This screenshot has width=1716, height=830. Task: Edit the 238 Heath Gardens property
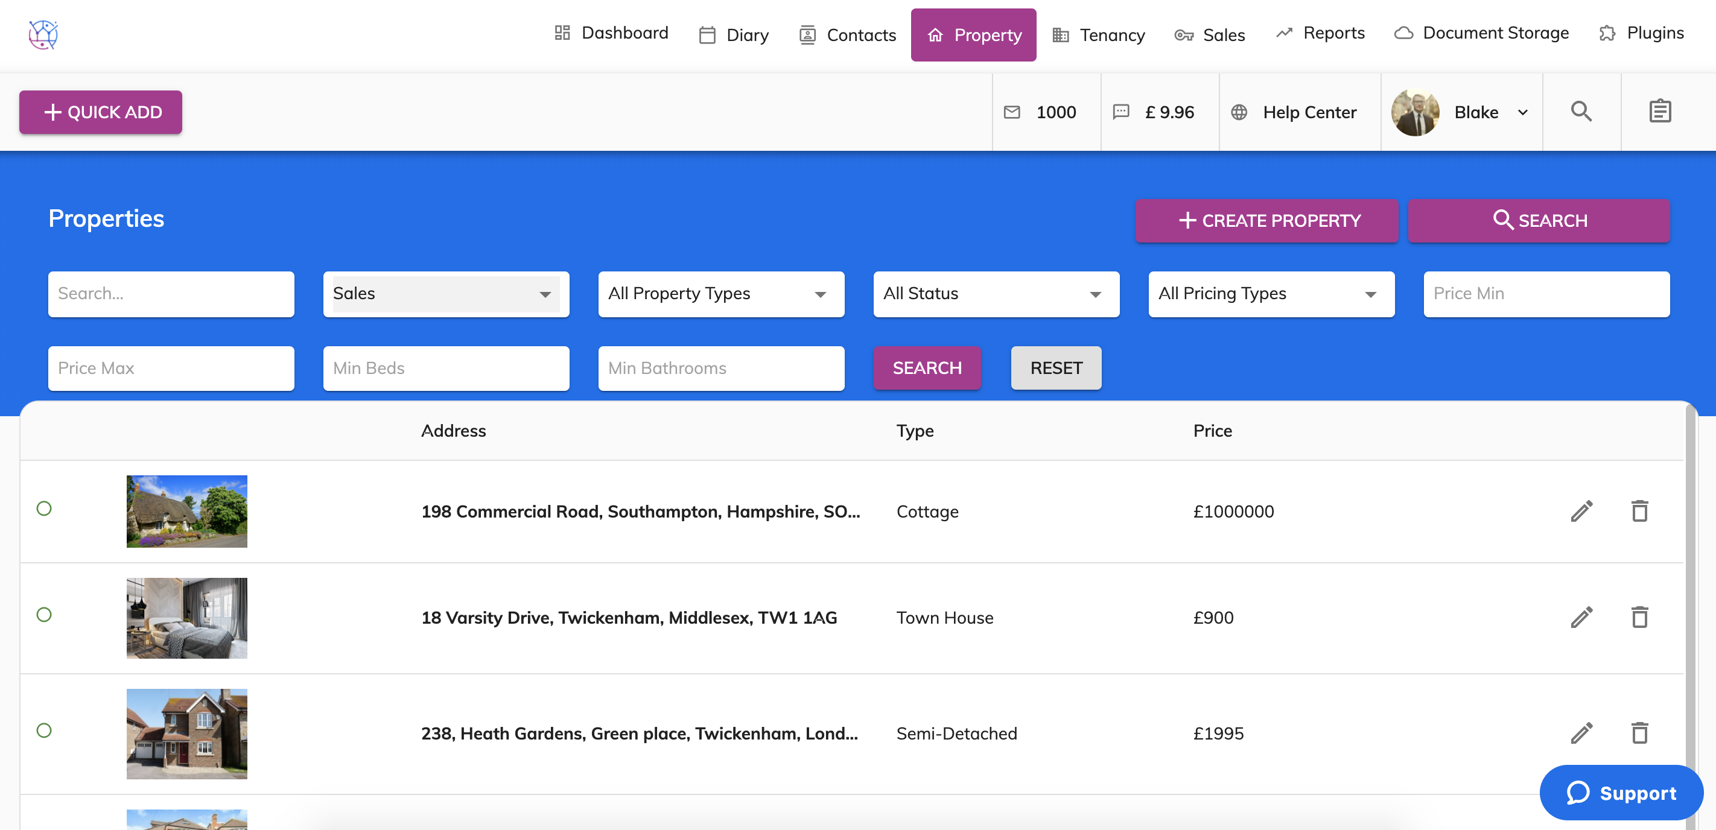pyautogui.click(x=1581, y=733)
